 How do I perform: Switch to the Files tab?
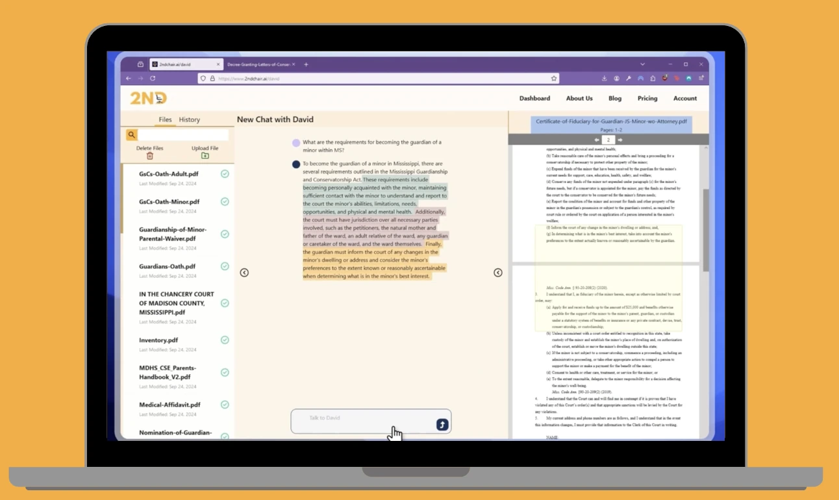(x=165, y=119)
